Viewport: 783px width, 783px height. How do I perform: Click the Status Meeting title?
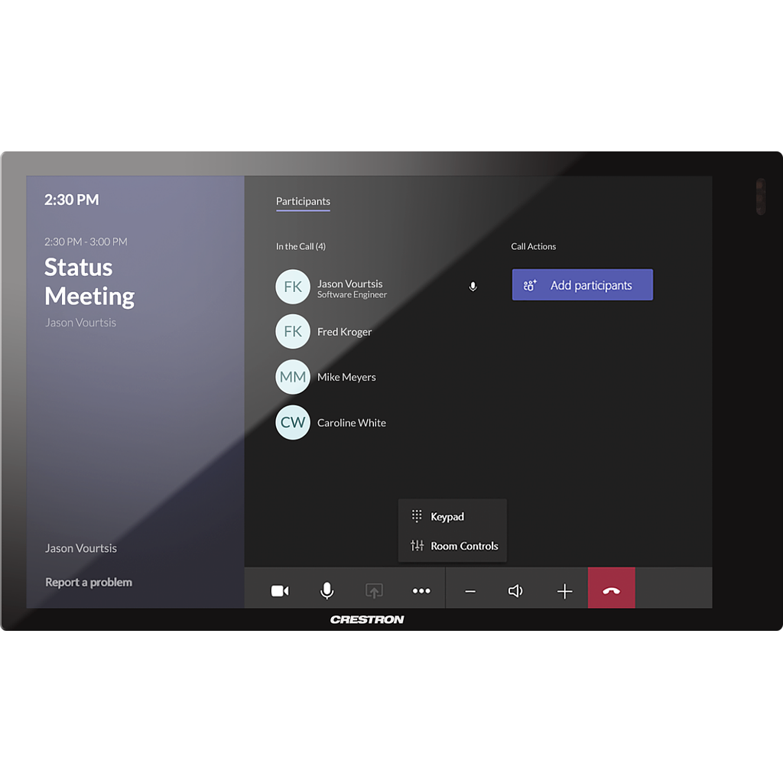coord(89,281)
